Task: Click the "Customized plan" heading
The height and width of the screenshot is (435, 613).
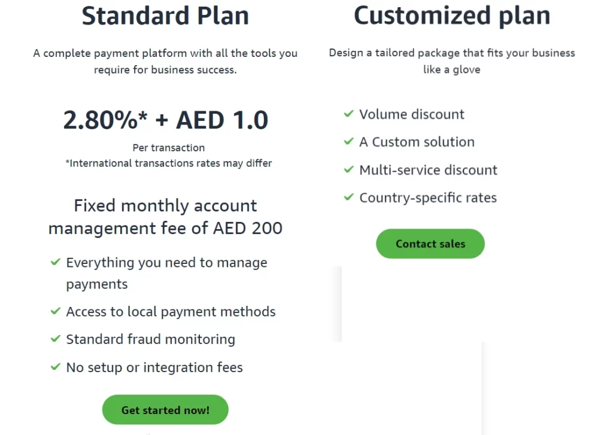Action: click(x=452, y=15)
